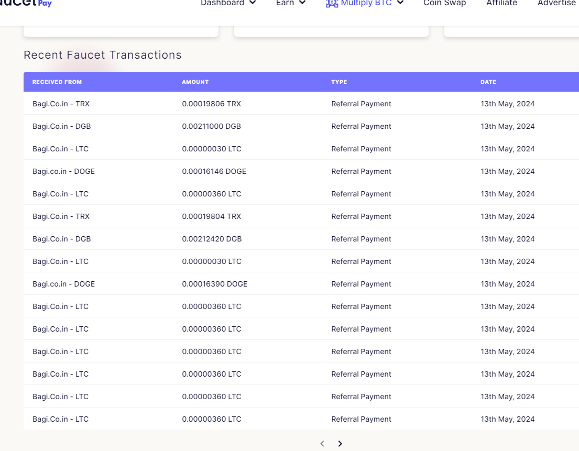Click the Multiply BTC bitcoin icon
Viewport: 579px width, 451px height.
click(x=332, y=3)
